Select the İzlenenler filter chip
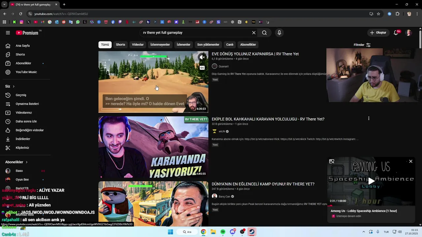Screen dimensions: 422x237 (184, 45)
